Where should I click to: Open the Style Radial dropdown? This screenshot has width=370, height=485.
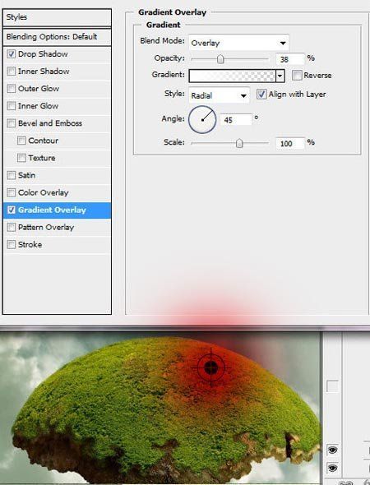(219, 95)
